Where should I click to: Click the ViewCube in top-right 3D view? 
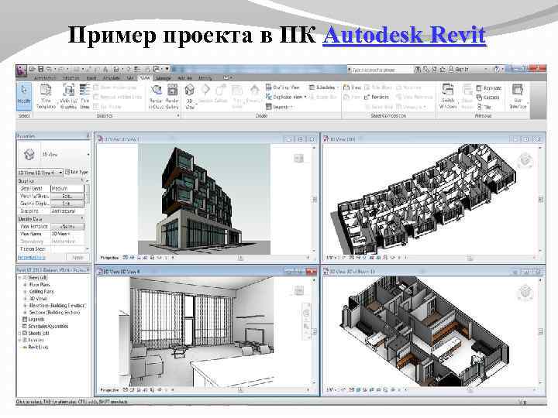pos(525,159)
